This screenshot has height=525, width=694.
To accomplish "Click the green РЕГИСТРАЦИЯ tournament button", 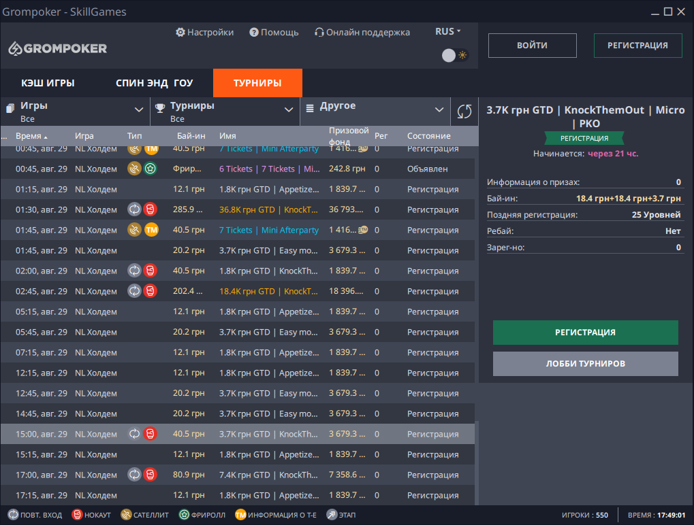I will [585, 333].
